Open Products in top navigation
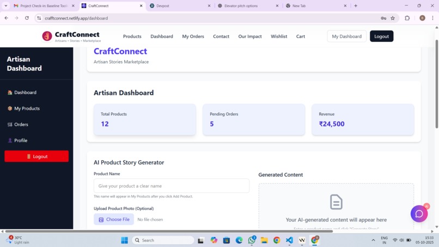The width and height of the screenshot is (439, 247). pyautogui.click(x=132, y=37)
